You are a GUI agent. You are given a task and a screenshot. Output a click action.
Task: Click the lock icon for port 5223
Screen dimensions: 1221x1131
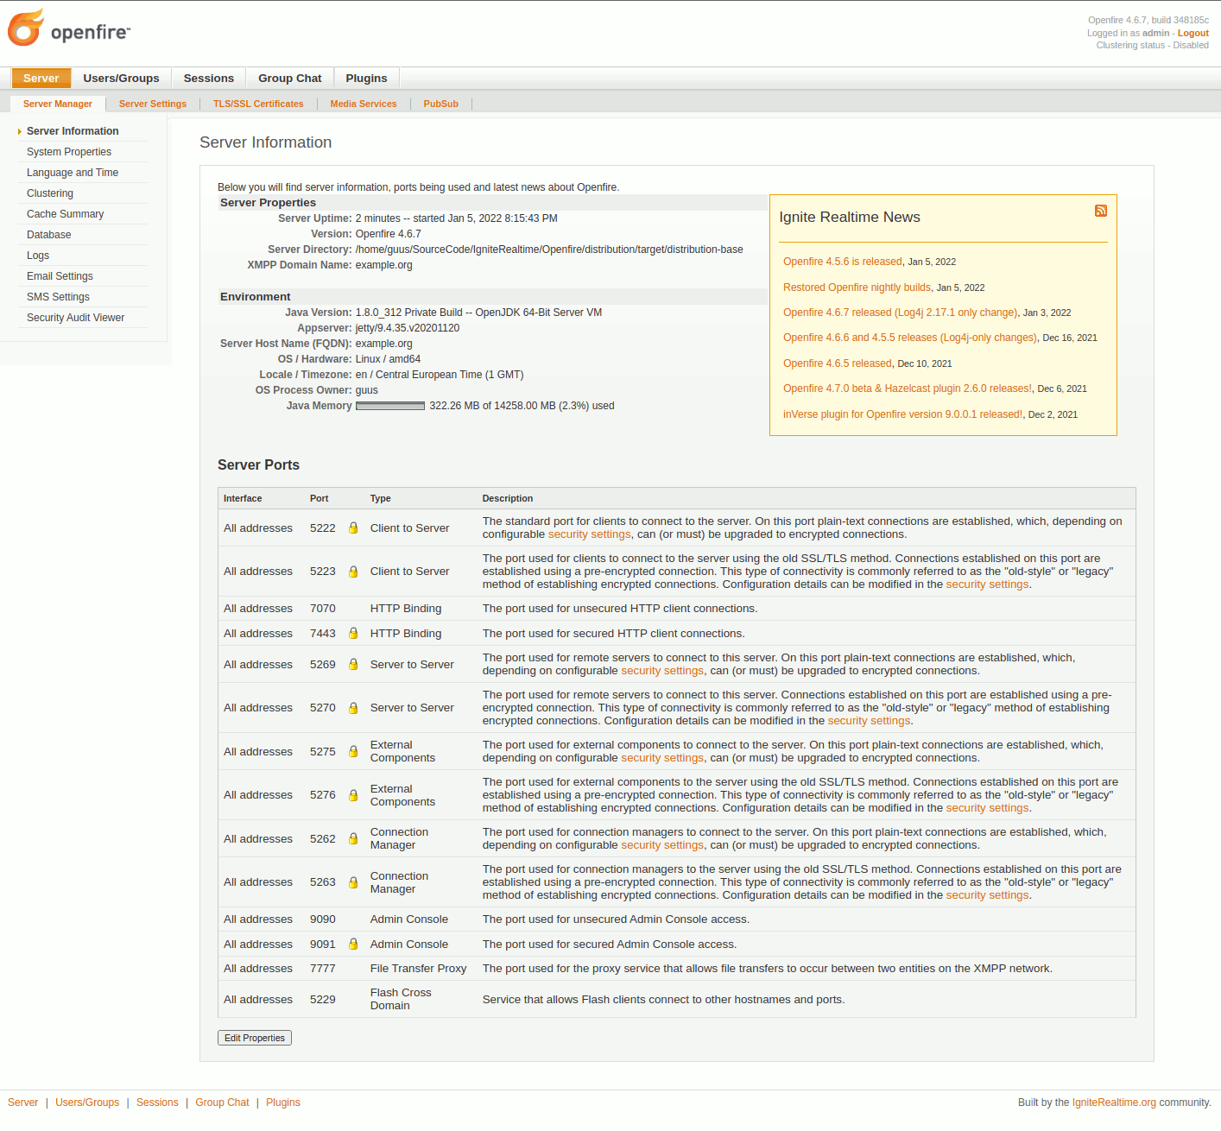coord(353,572)
